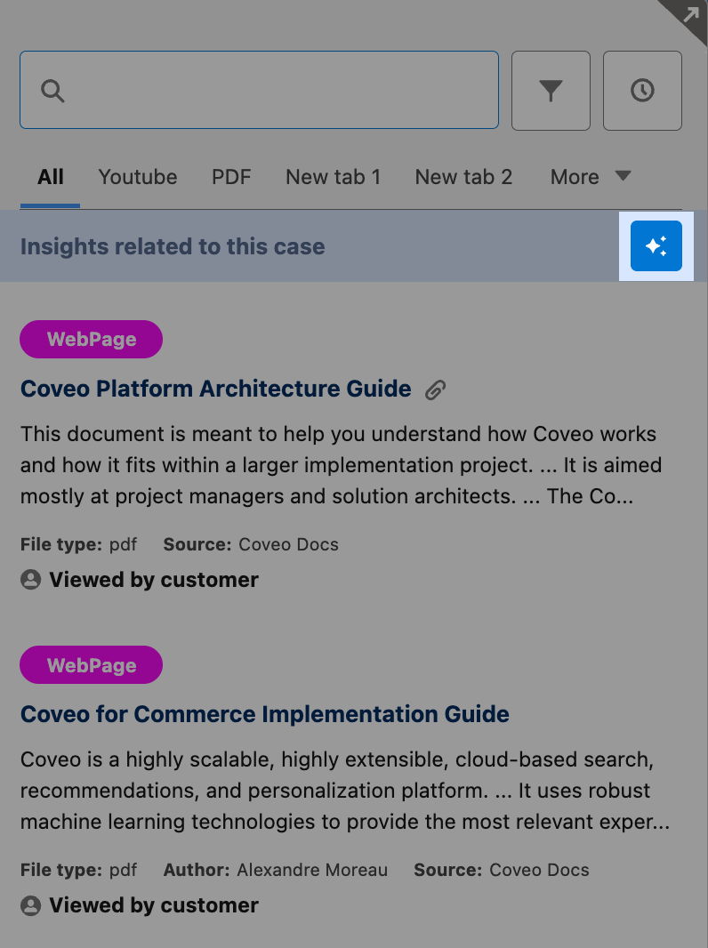Viewport: 708px width, 948px height.
Task: Open Coveo for Commerce Implementation Guide link
Action: [x=265, y=714]
